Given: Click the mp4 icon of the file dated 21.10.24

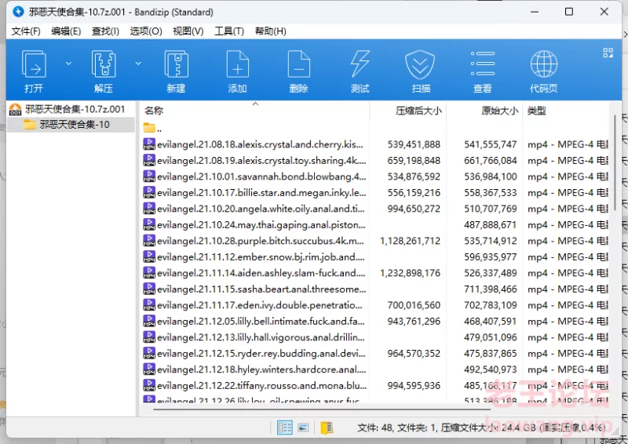Looking at the screenshot, I should coord(149,224).
